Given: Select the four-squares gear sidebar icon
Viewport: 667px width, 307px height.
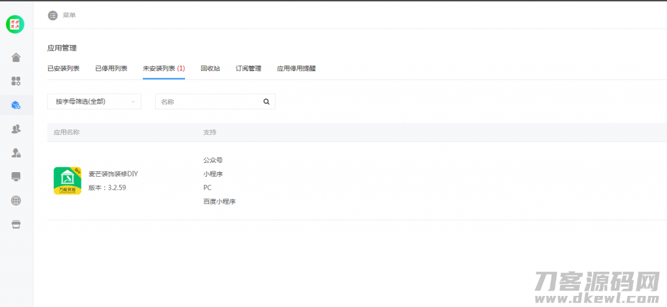Looking at the screenshot, I should coord(16,81).
